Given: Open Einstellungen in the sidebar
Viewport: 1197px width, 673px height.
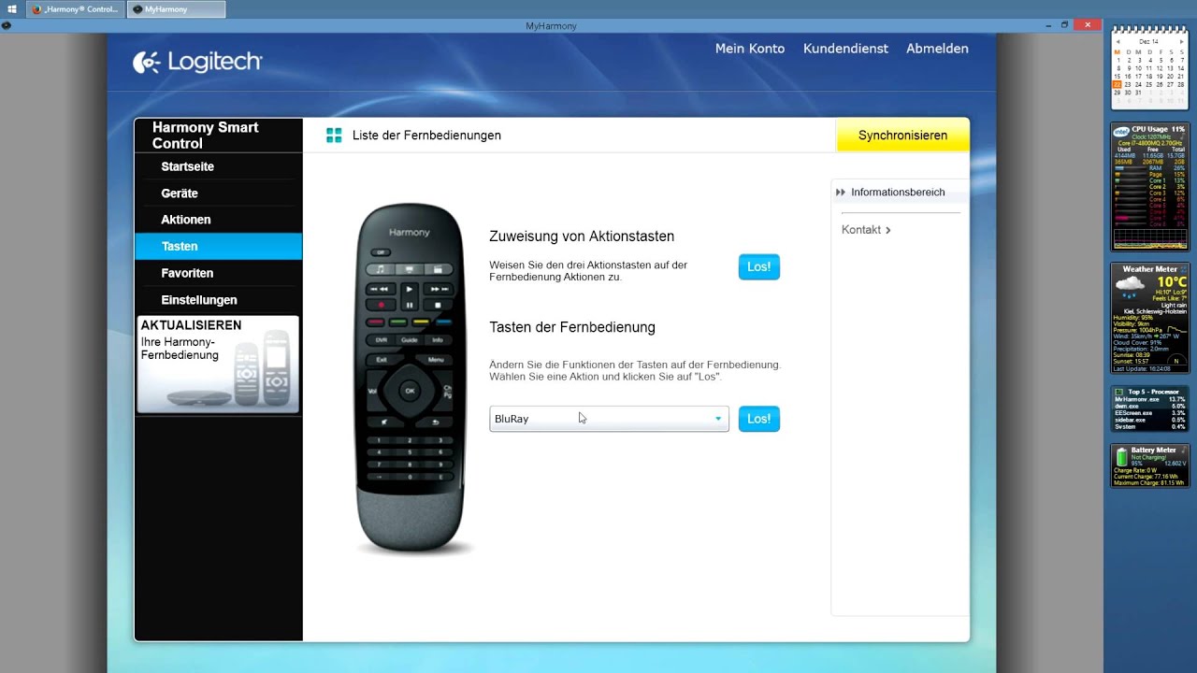Looking at the screenshot, I should pos(218,300).
